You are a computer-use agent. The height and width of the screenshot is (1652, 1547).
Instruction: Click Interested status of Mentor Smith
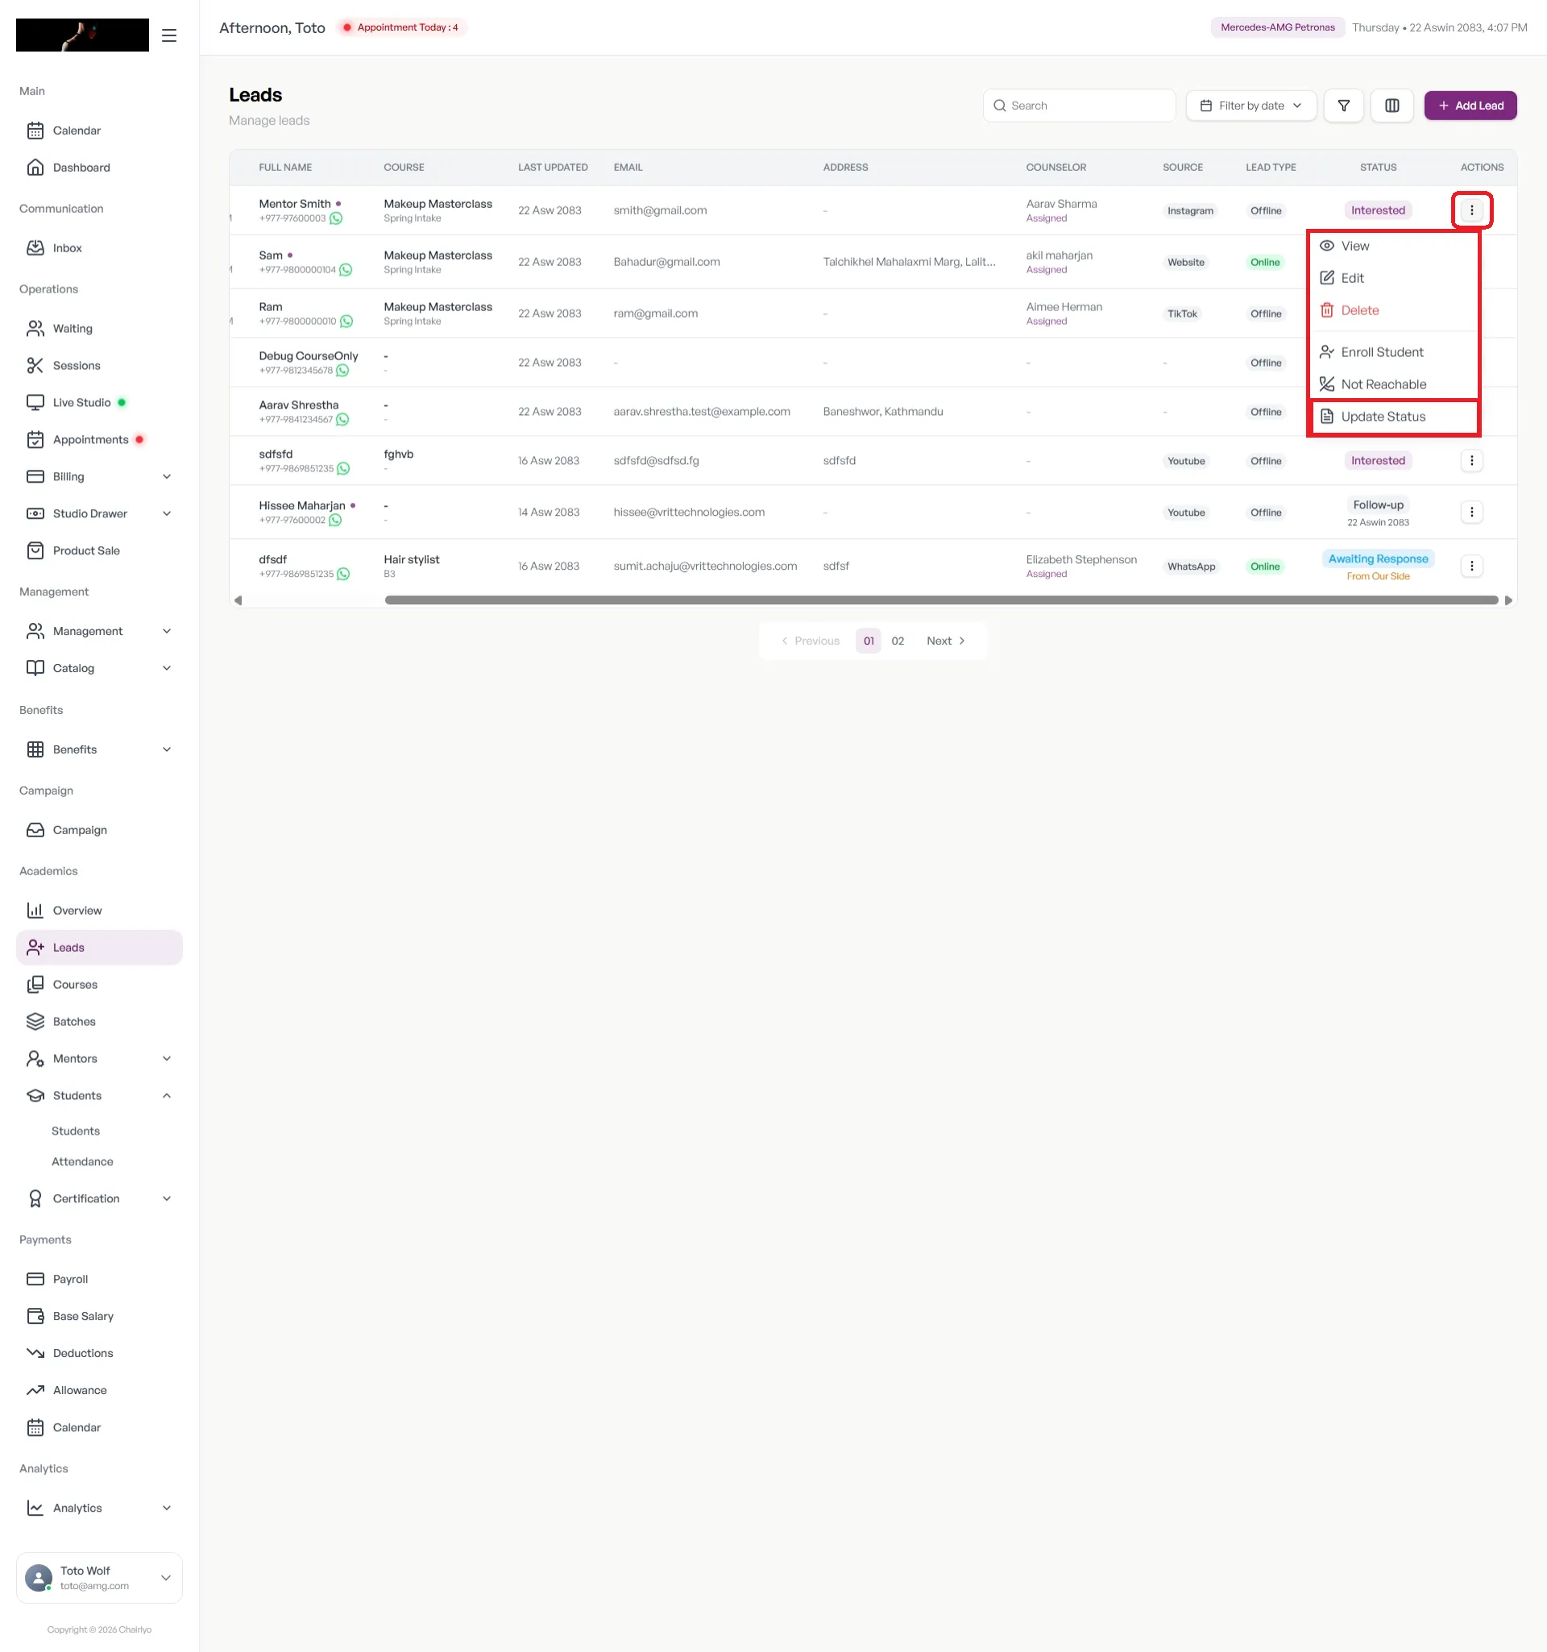pos(1378,210)
